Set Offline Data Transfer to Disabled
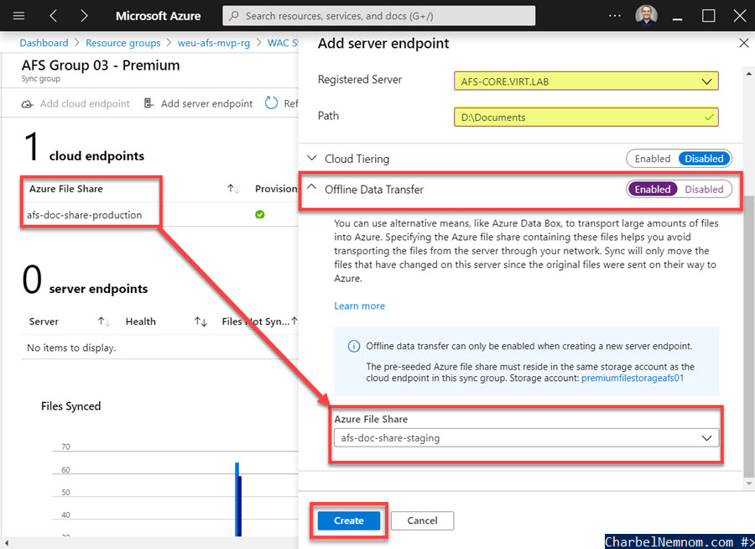 [x=704, y=190]
